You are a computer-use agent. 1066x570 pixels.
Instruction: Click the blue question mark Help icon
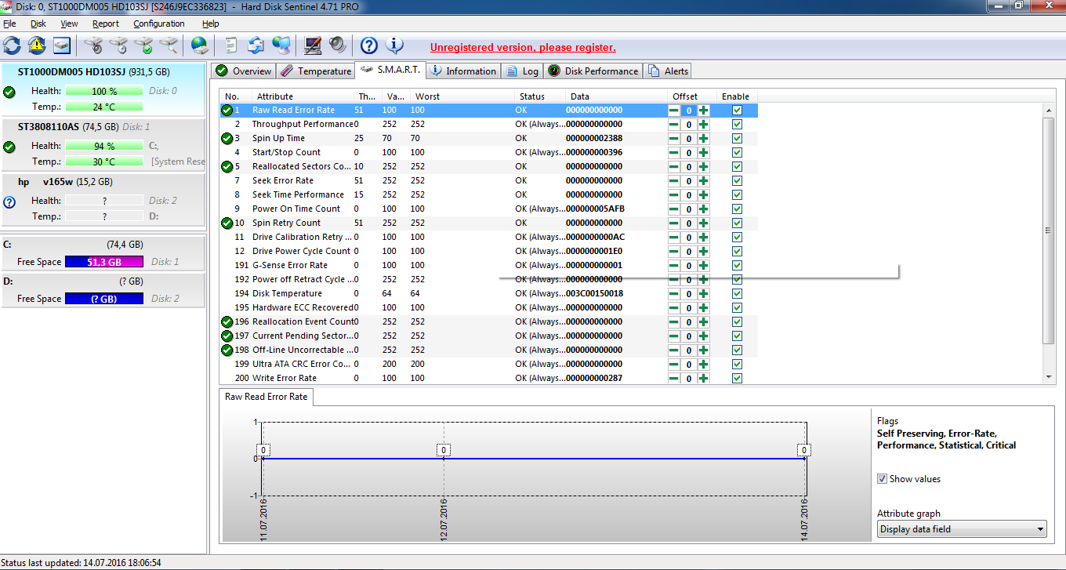coord(368,45)
